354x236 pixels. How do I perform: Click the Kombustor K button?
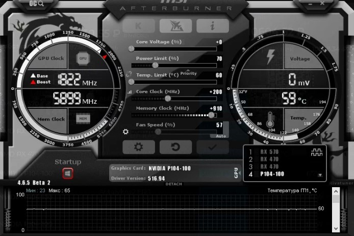[139, 25]
